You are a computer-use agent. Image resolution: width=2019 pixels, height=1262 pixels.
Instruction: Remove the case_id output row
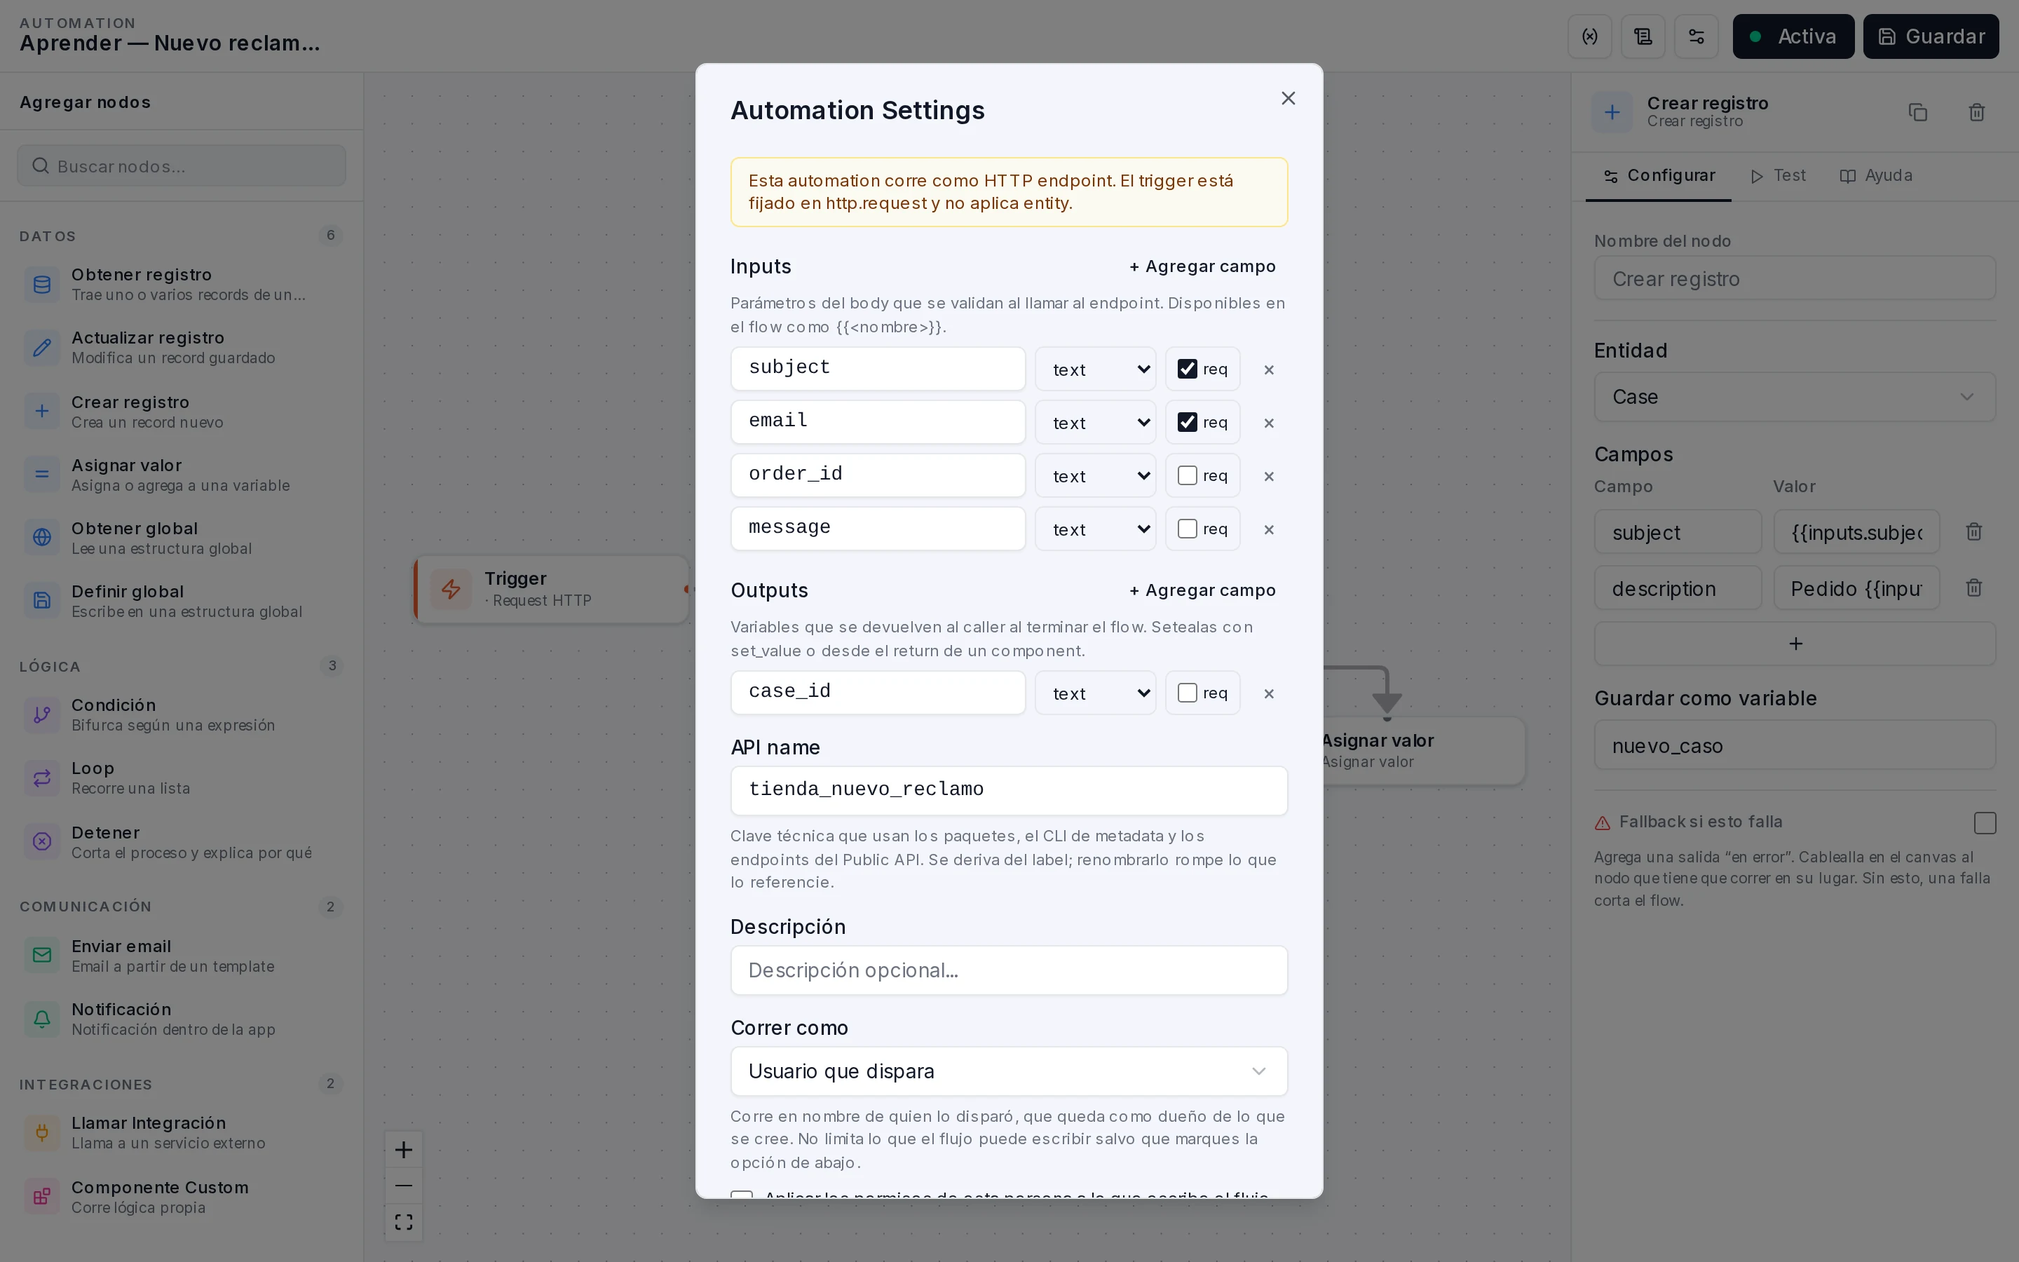click(1269, 693)
